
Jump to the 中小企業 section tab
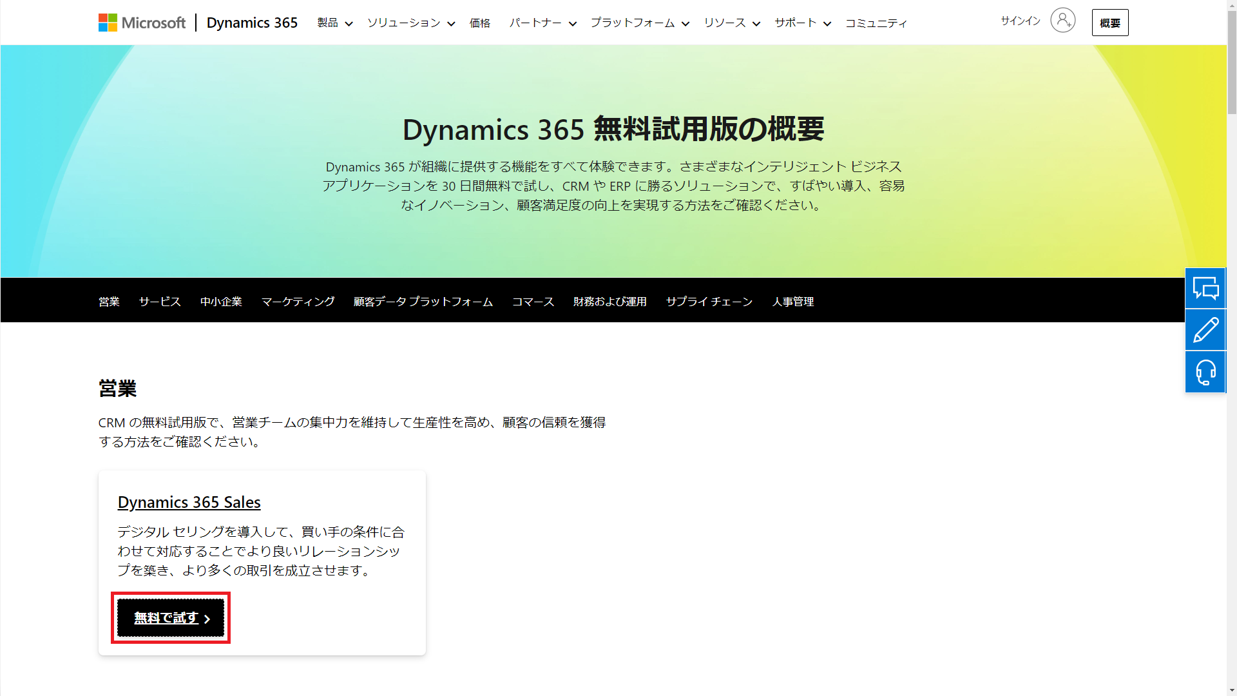(221, 302)
